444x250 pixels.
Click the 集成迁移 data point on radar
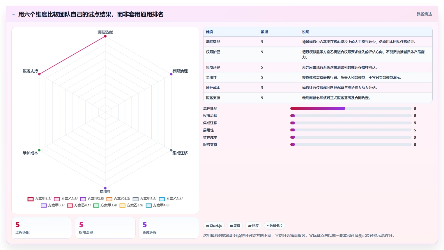[x=171, y=150]
